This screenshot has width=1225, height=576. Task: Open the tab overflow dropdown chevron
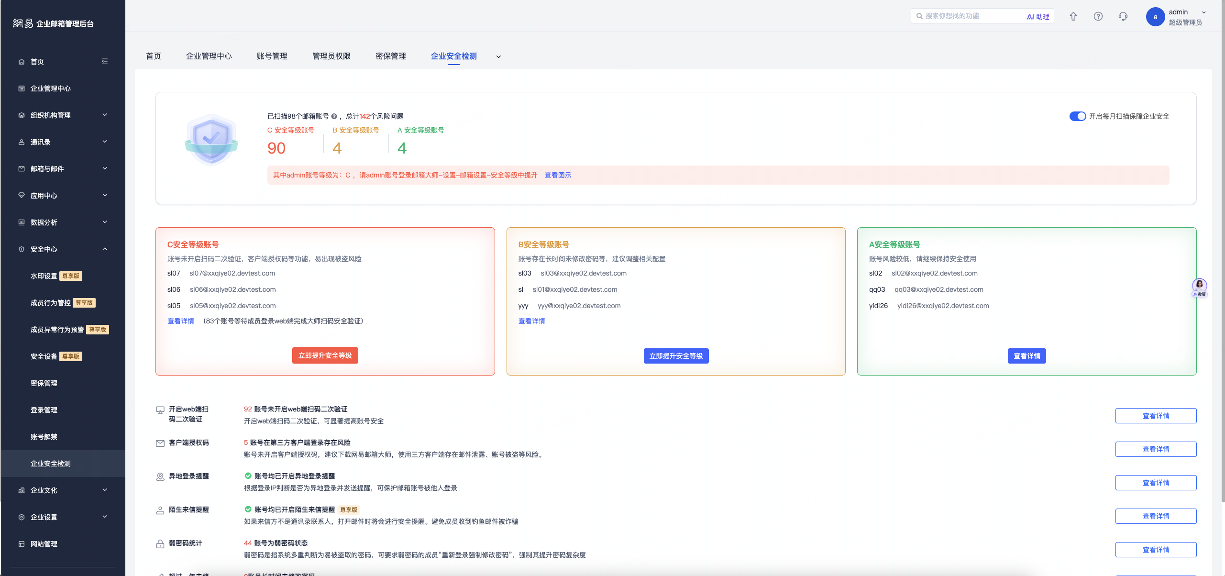pyautogui.click(x=498, y=56)
